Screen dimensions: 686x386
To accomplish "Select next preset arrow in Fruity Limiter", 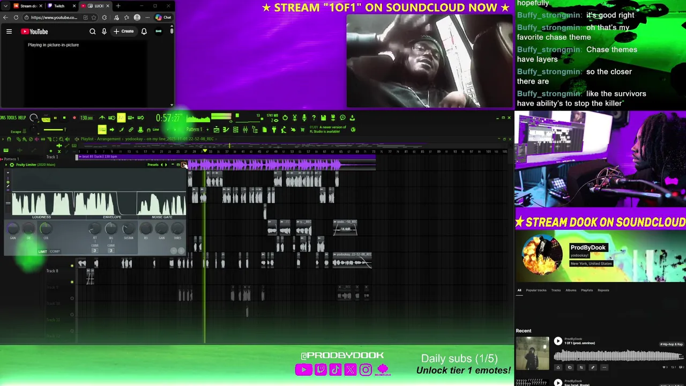I will tap(166, 165).
